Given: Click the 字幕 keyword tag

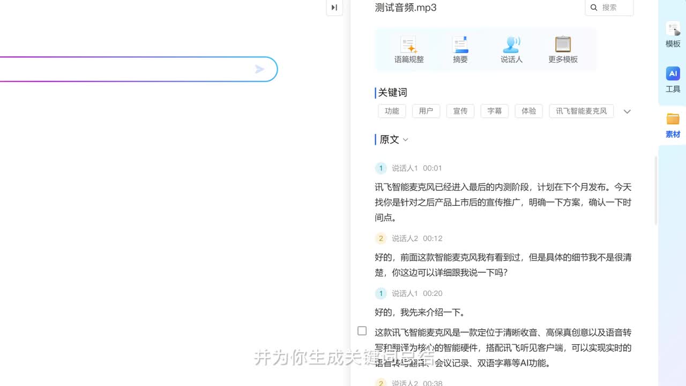Looking at the screenshot, I should click(x=494, y=111).
